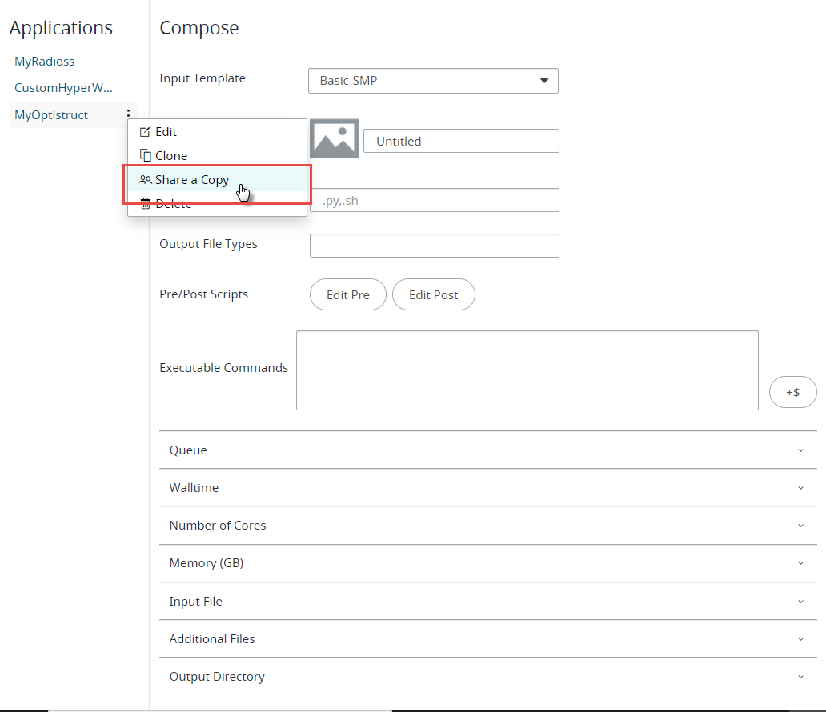Image resolution: width=826 pixels, height=712 pixels.
Task: Open the CustomHyperW... application
Action: (63, 87)
